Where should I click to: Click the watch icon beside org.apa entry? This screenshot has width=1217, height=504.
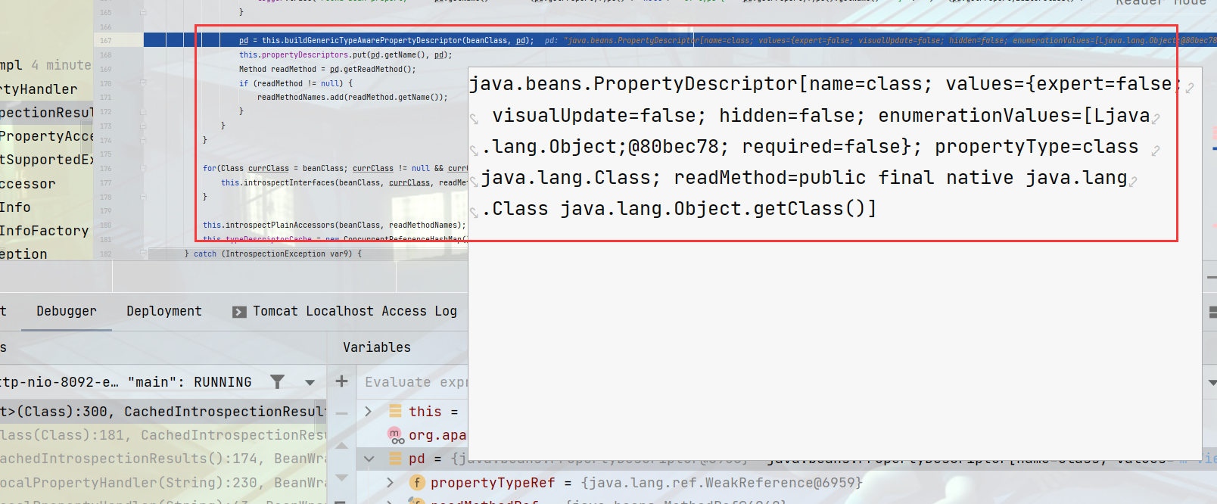(395, 435)
